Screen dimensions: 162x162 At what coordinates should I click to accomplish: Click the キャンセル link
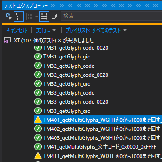pos(17,30)
